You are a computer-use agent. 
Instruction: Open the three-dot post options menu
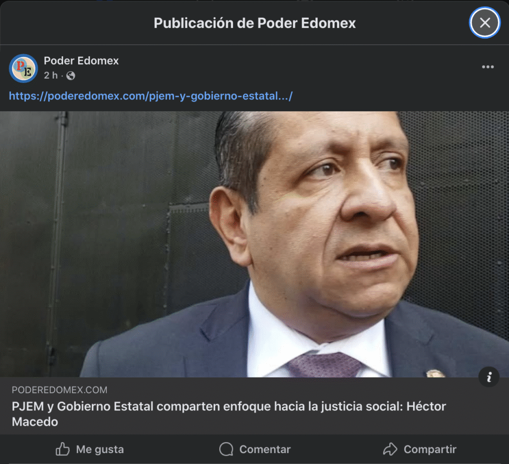tap(488, 67)
